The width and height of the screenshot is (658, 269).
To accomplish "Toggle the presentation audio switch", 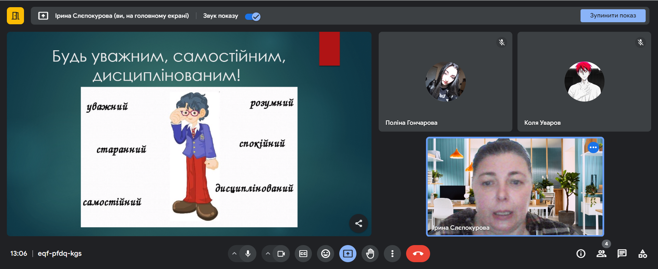I will [x=253, y=16].
